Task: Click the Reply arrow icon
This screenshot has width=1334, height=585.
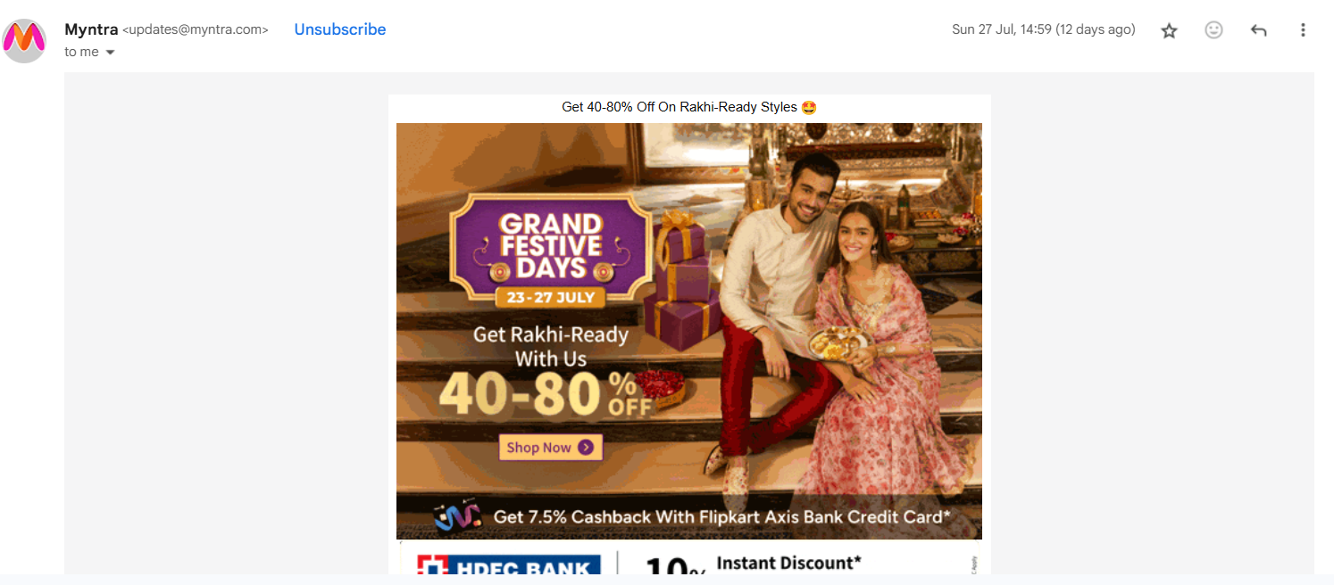Action: 1258,30
